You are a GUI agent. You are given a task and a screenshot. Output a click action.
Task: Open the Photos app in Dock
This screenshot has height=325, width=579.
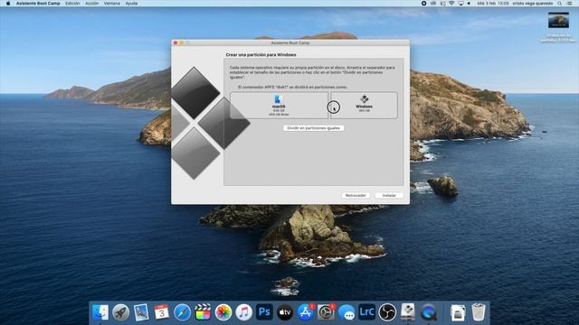point(223,312)
